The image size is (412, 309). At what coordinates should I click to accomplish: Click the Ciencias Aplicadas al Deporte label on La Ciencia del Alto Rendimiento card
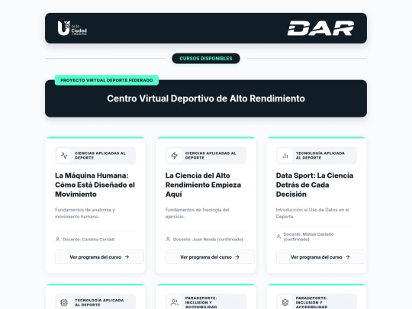(211, 156)
